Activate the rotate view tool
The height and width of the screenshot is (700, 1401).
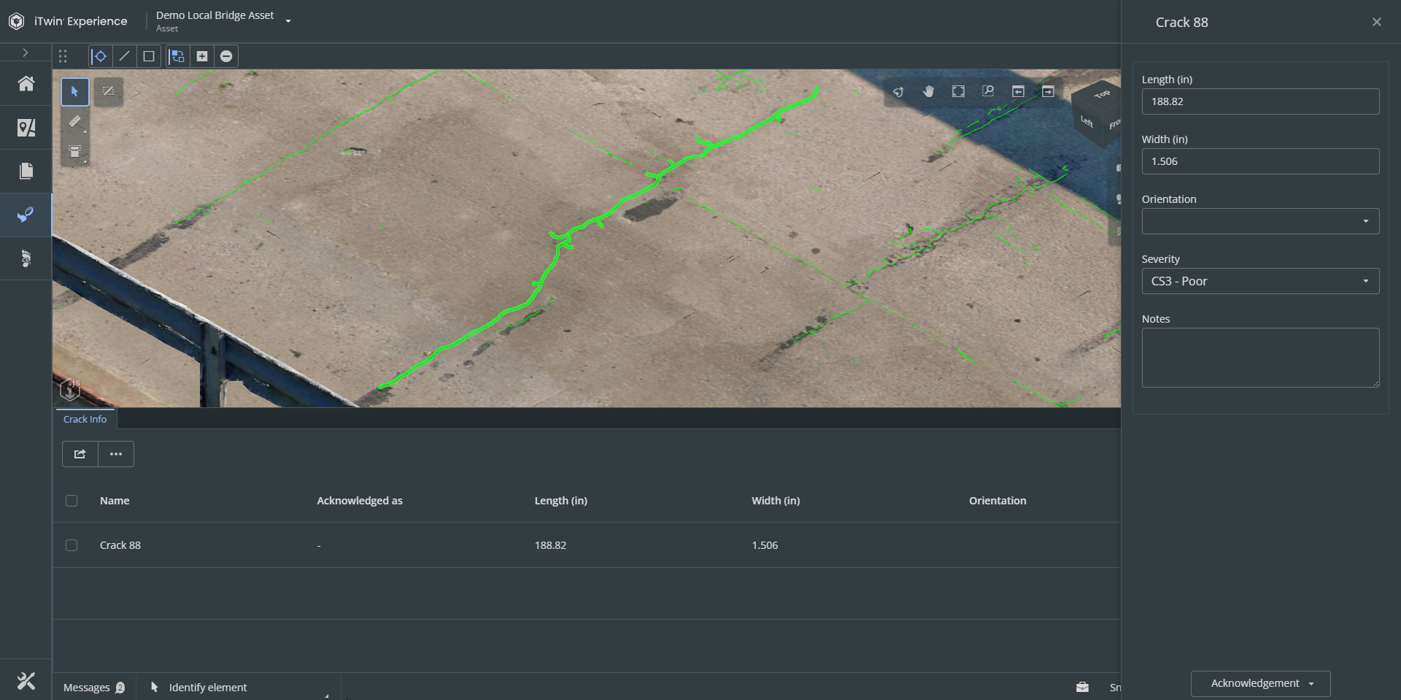point(898,91)
